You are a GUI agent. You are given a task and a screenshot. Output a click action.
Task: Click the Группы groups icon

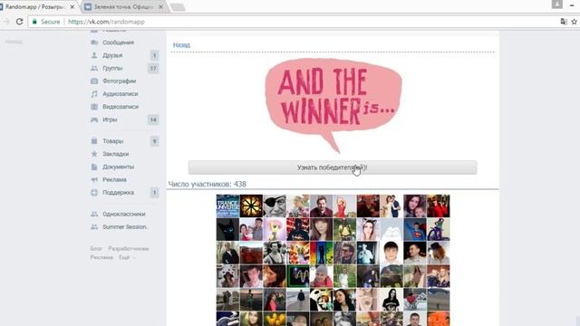(94, 69)
